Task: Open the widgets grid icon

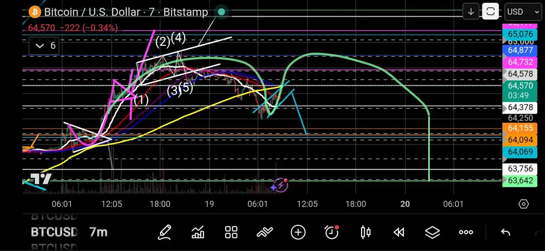Action: point(232,232)
